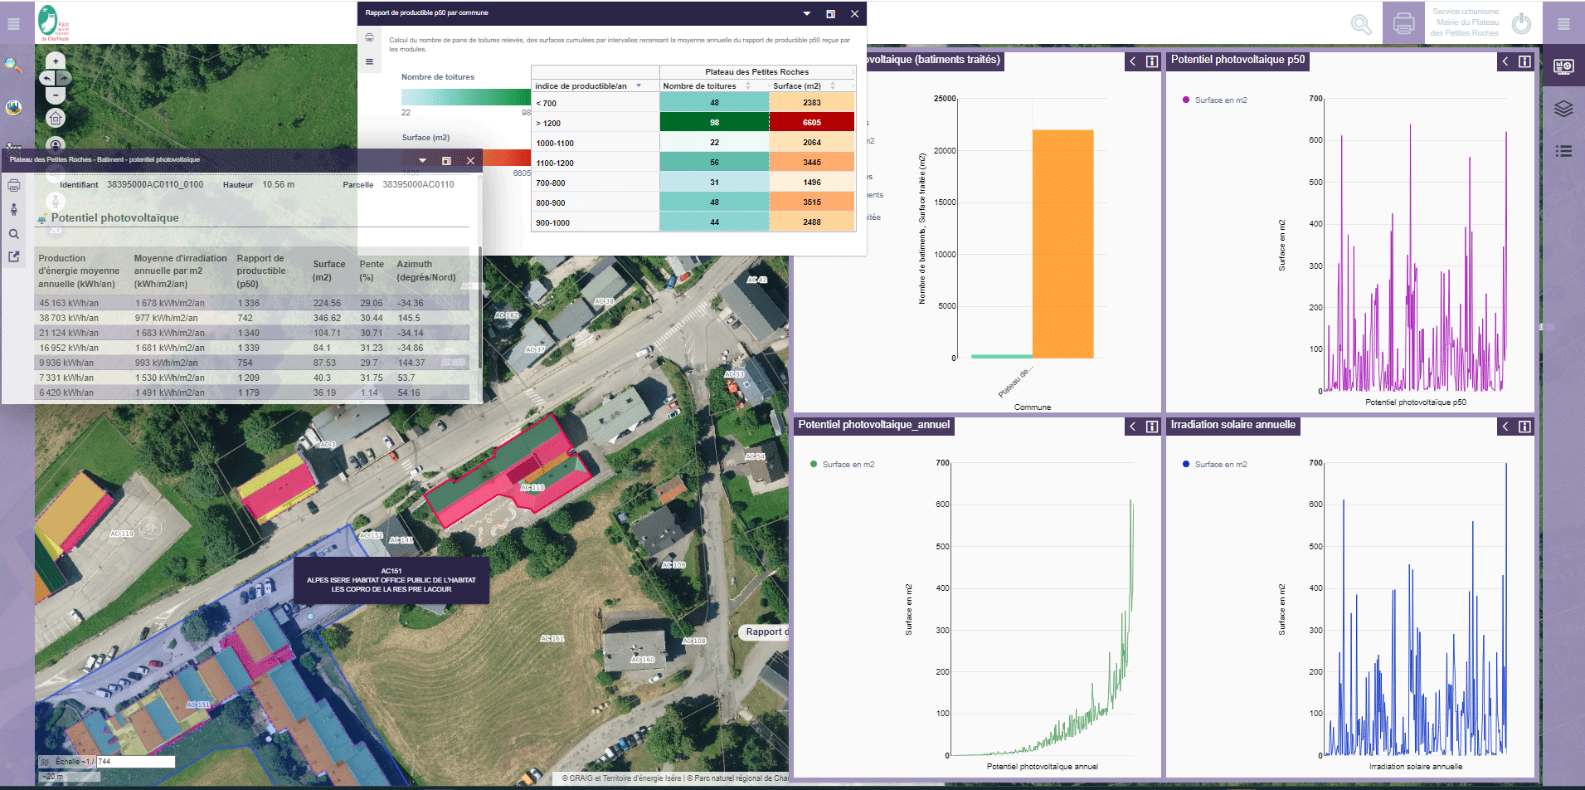Click the export icon in building info panel

point(14,256)
